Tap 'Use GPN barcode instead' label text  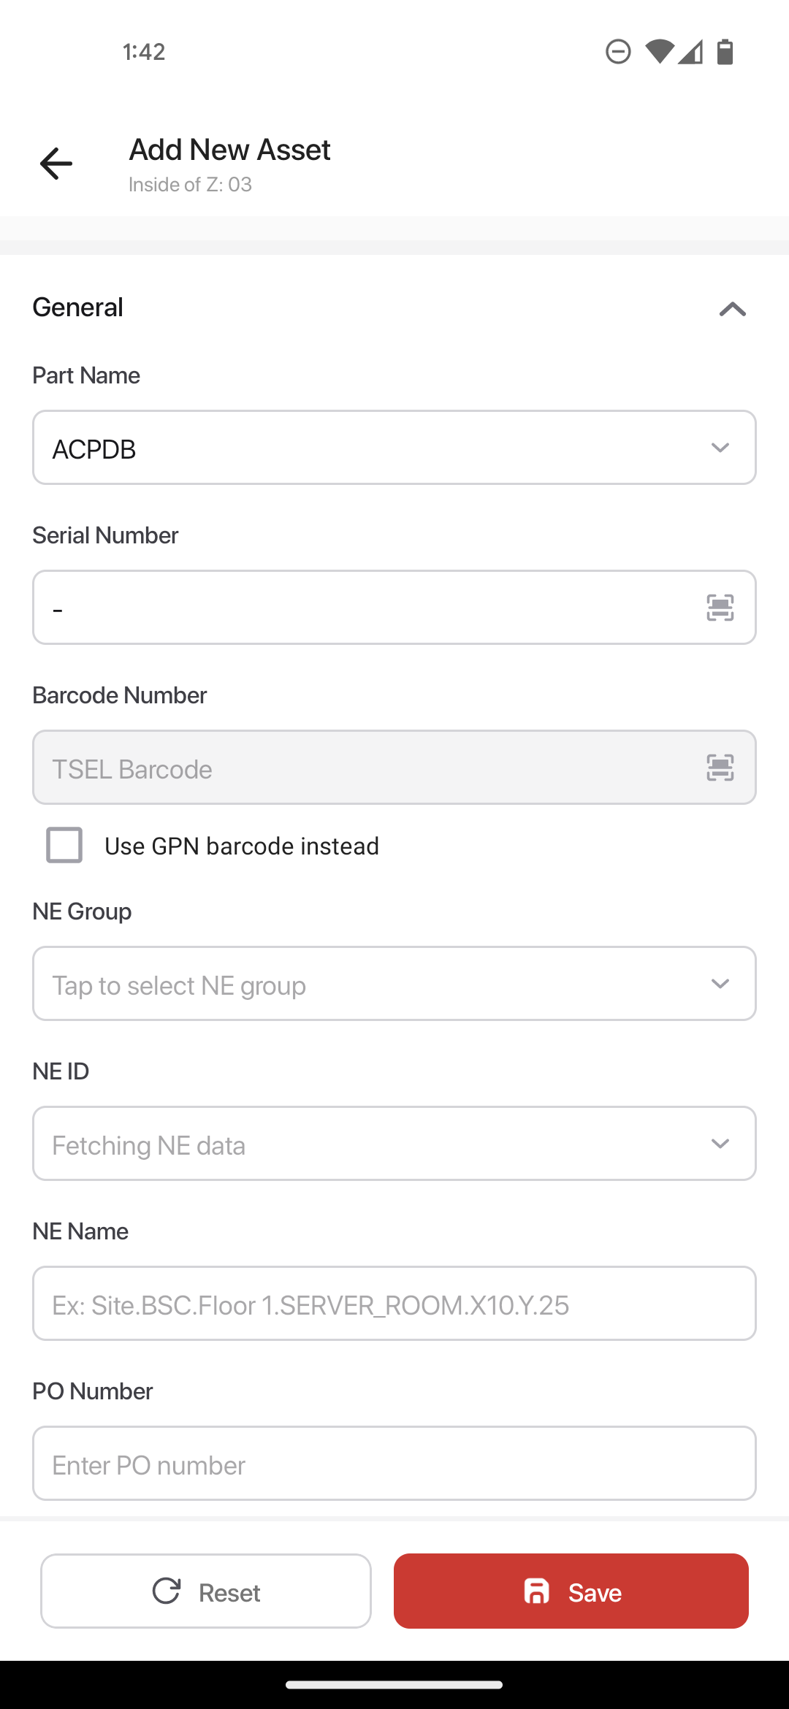(x=242, y=846)
